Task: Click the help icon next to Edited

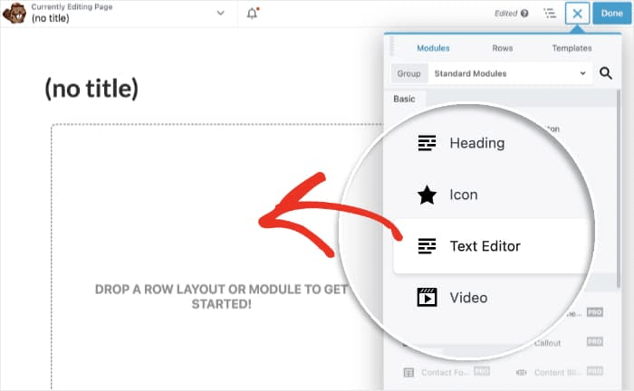Action: coord(525,14)
